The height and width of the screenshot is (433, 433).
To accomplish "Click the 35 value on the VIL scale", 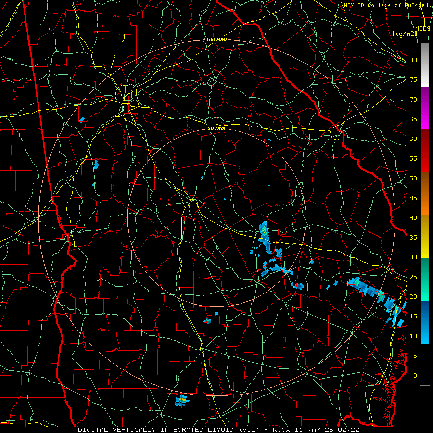I will (413, 238).
